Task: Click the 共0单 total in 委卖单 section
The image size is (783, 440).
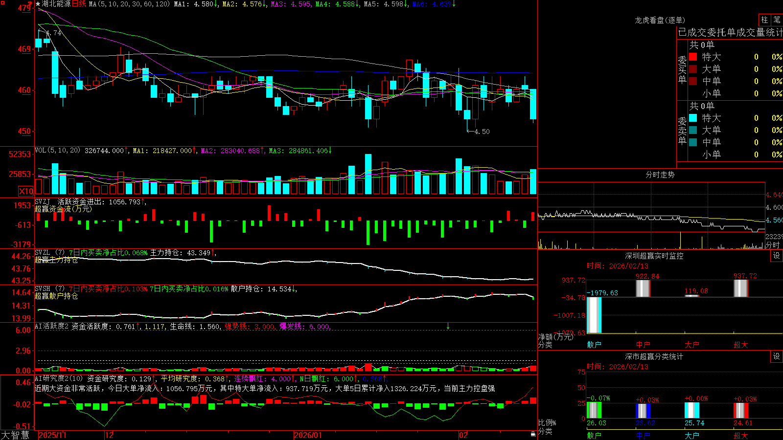Action: tap(702, 106)
